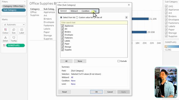Click the SUM(Profit) colour legend gradient

pyautogui.click(x=172, y=46)
